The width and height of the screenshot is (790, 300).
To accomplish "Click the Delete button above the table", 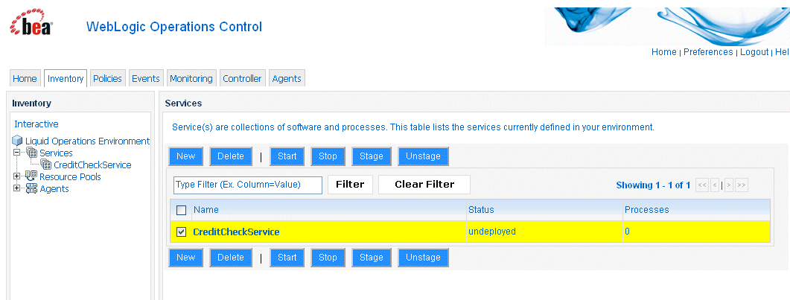I will click(x=231, y=156).
